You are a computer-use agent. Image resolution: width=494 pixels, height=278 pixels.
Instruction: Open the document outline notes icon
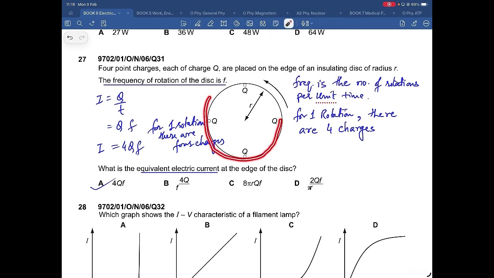103,24
